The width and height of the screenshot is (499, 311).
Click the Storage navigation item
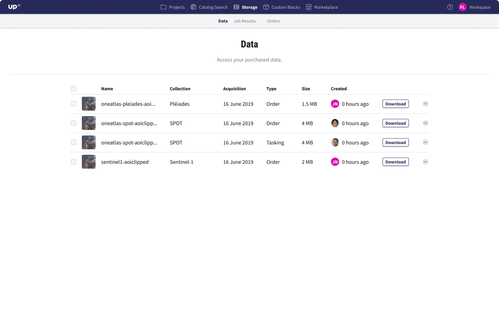245,7
